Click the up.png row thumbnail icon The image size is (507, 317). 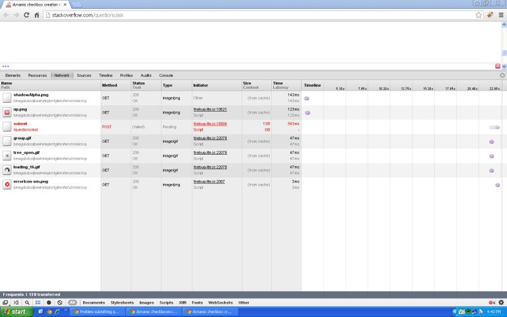click(x=7, y=112)
